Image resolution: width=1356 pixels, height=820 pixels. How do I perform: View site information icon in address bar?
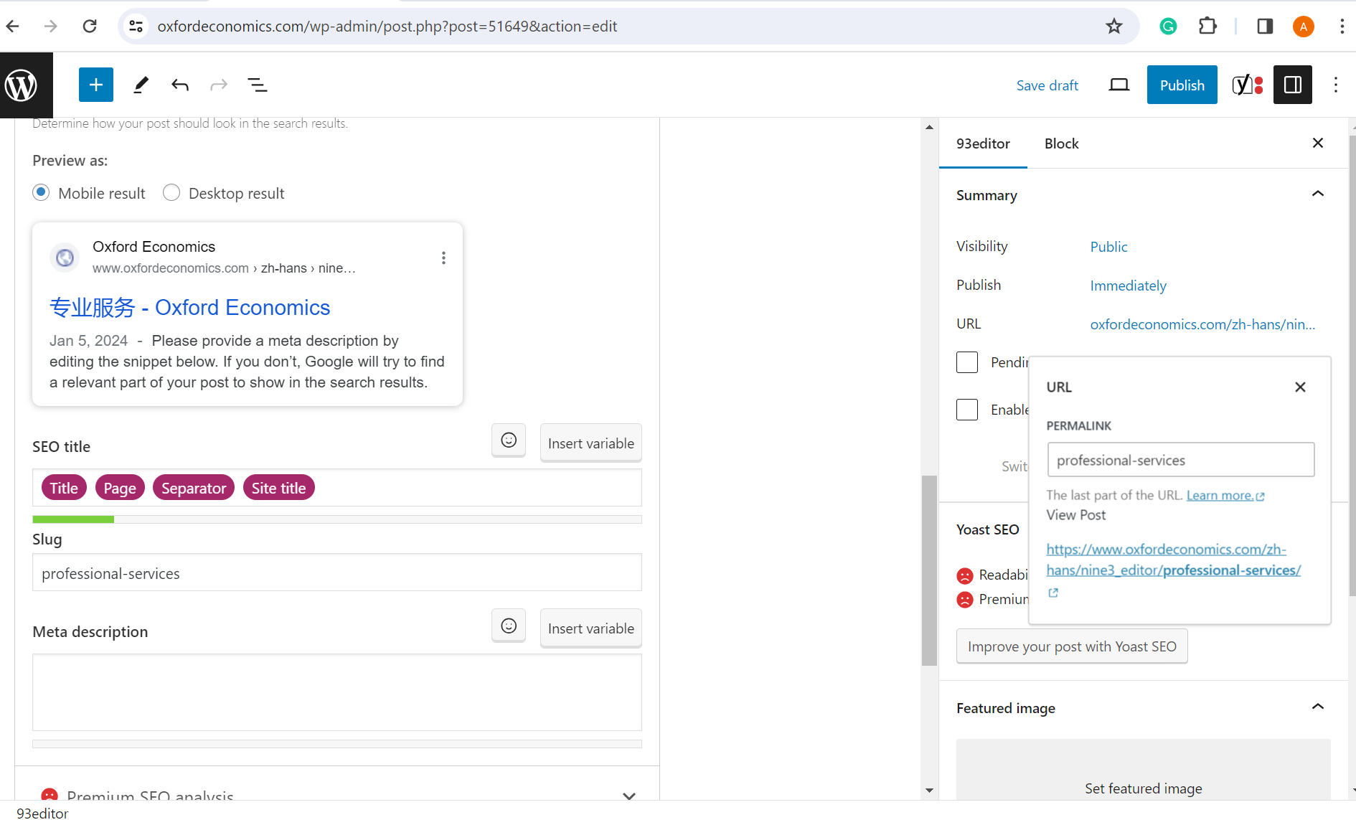[136, 27]
